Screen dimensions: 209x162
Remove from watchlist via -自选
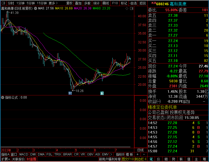point(133,3)
